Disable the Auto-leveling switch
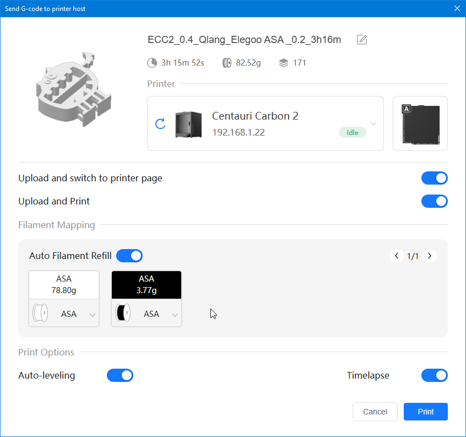466x437 pixels. (120, 375)
